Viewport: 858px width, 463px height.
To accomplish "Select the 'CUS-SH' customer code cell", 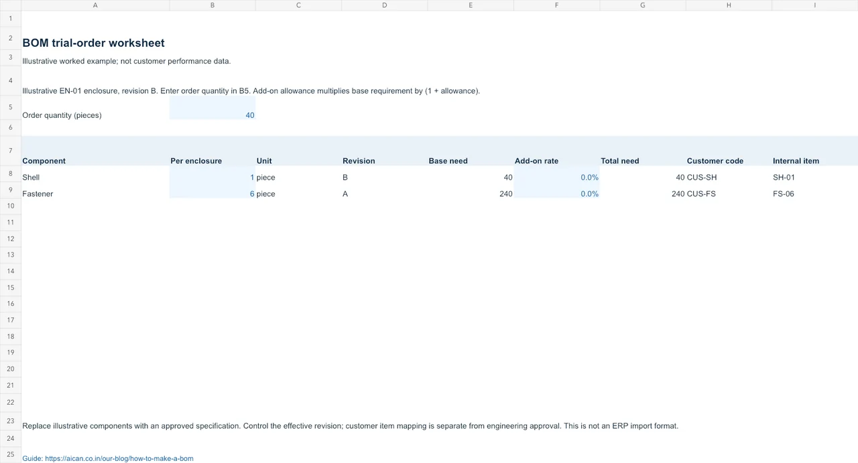I will point(729,174).
